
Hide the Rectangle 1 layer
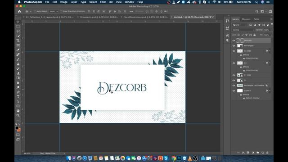click(234, 46)
